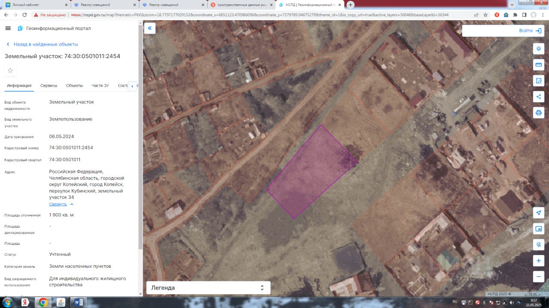Open the hamburger menu of the Геоинформационный портал
Image resolution: width=549 pixels, height=308 pixels.
point(8,28)
